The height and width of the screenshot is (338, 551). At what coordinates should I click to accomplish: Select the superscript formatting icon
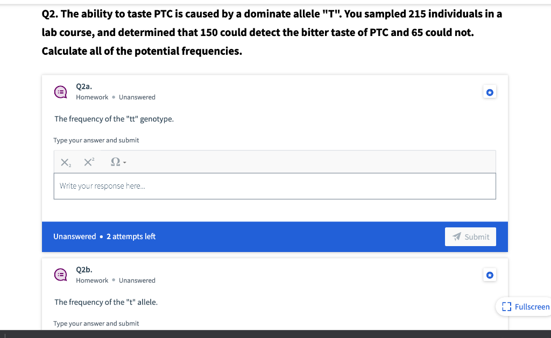click(x=88, y=161)
